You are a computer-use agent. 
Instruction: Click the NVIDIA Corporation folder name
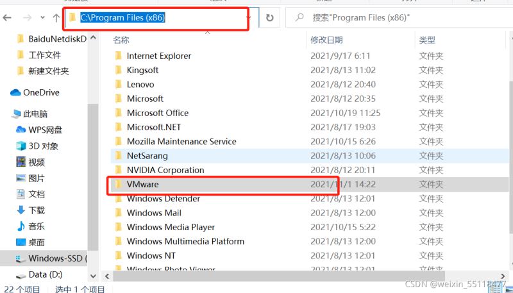(x=165, y=170)
